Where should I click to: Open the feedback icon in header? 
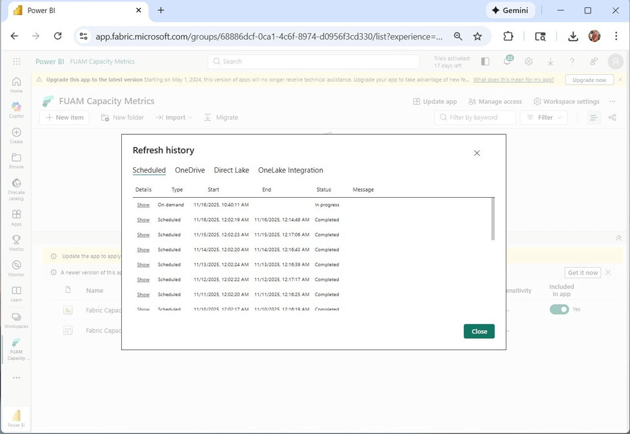[x=594, y=61]
